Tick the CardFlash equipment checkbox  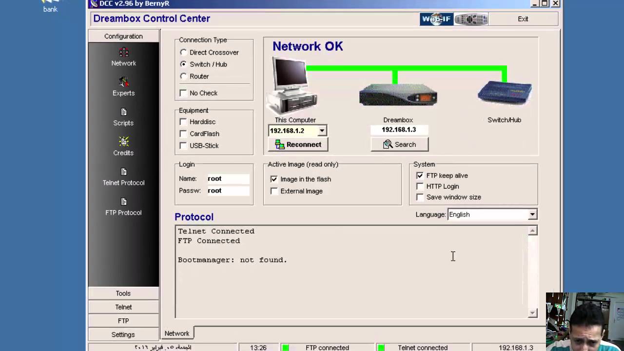click(183, 134)
